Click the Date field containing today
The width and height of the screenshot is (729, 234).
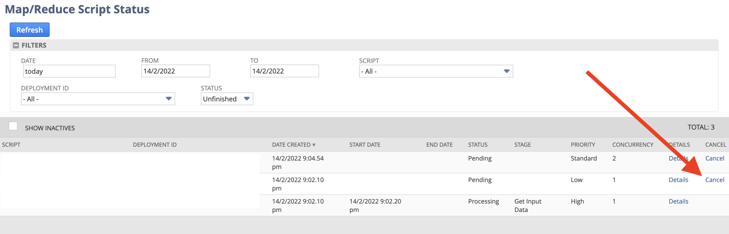point(69,71)
